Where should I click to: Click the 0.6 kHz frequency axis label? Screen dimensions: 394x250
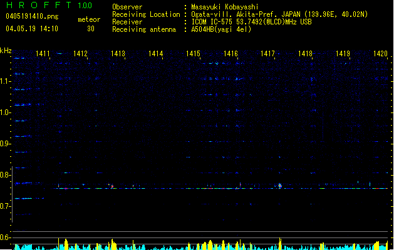click(x=5, y=237)
